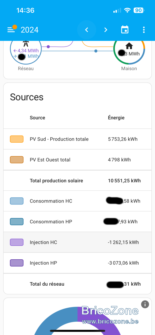
Task: Tap the iOS home indicator bar
Action: pos(78,331)
